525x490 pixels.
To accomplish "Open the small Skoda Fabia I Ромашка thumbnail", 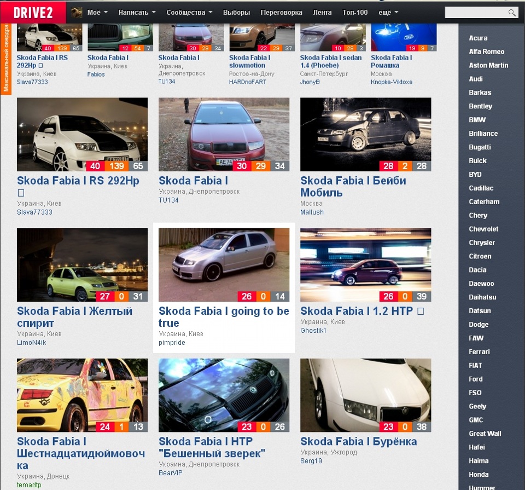I will pyautogui.click(x=404, y=38).
